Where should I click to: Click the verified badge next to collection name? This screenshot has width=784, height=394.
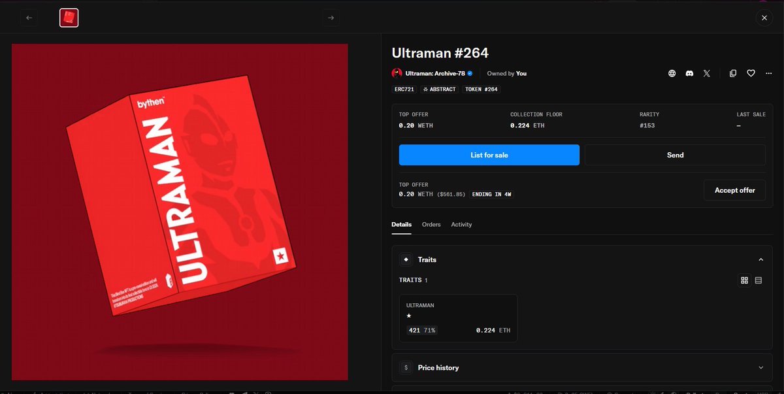(x=470, y=73)
